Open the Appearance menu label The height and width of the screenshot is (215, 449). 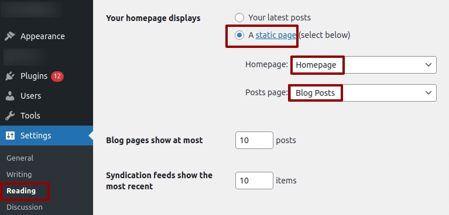tap(42, 36)
